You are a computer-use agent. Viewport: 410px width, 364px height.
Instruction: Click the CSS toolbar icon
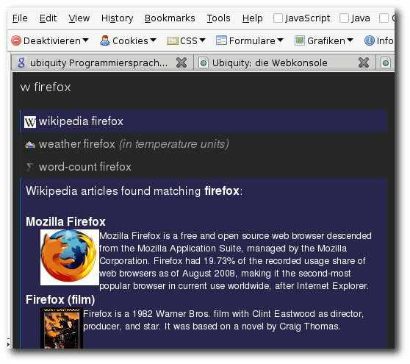[x=173, y=41]
